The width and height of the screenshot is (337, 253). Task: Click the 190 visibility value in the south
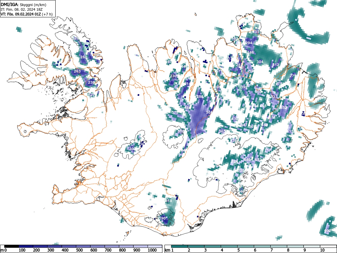point(162,218)
